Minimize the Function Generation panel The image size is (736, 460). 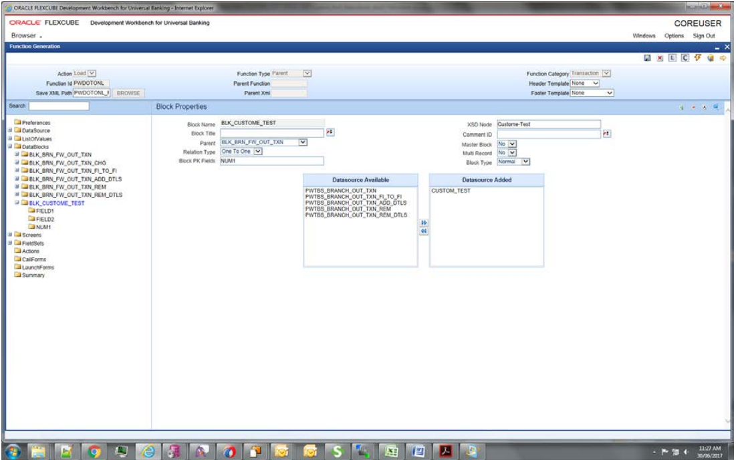point(717,47)
